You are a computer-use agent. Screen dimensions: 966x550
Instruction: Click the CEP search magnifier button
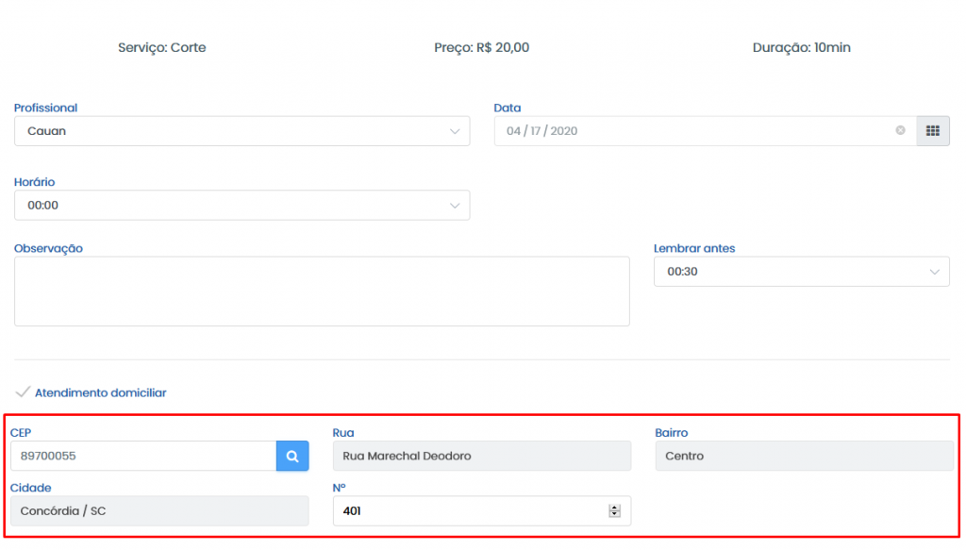292,457
